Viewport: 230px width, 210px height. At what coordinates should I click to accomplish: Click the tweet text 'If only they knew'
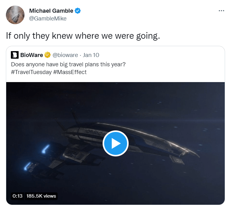pyautogui.click(x=83, y=36)
